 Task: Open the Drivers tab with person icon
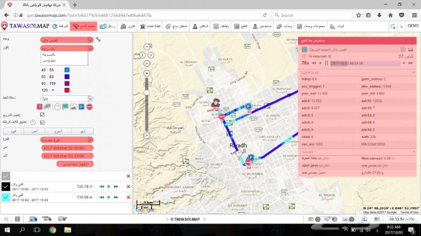200,26
